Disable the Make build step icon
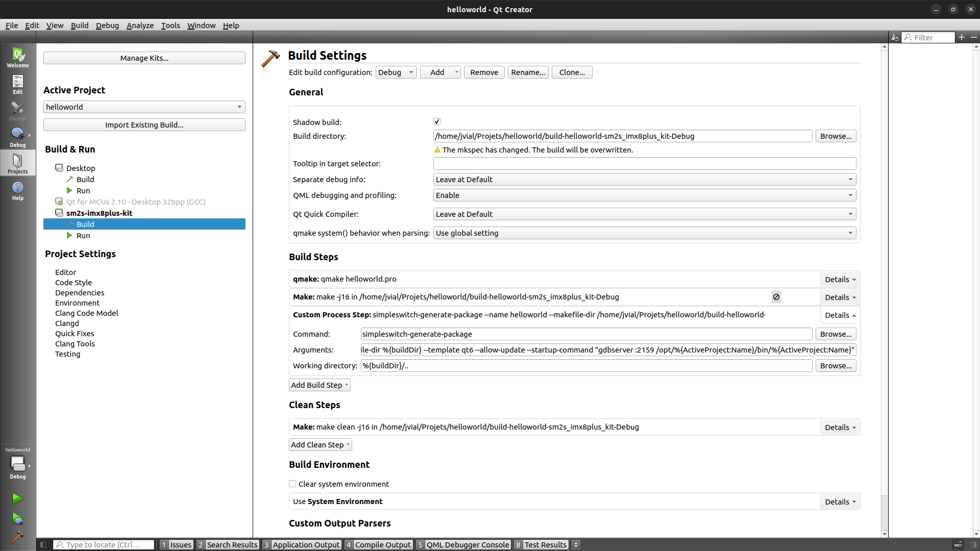 776,297
